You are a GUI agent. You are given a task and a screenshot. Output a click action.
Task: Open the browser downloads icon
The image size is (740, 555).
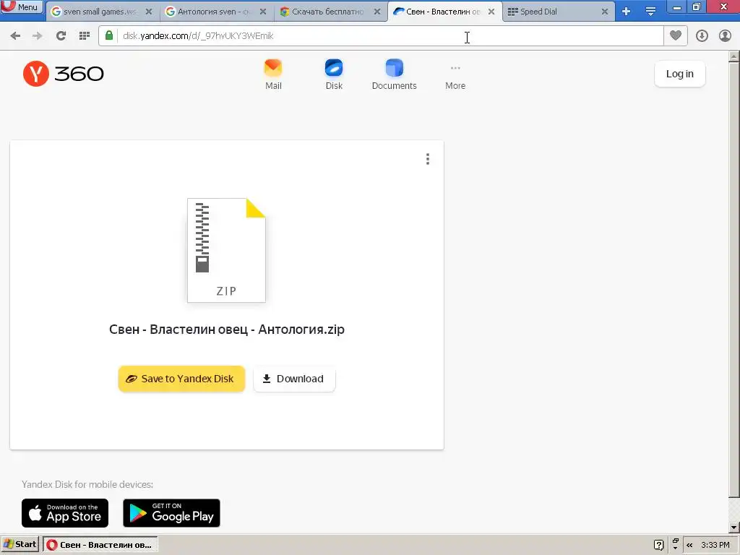(702, 36)
